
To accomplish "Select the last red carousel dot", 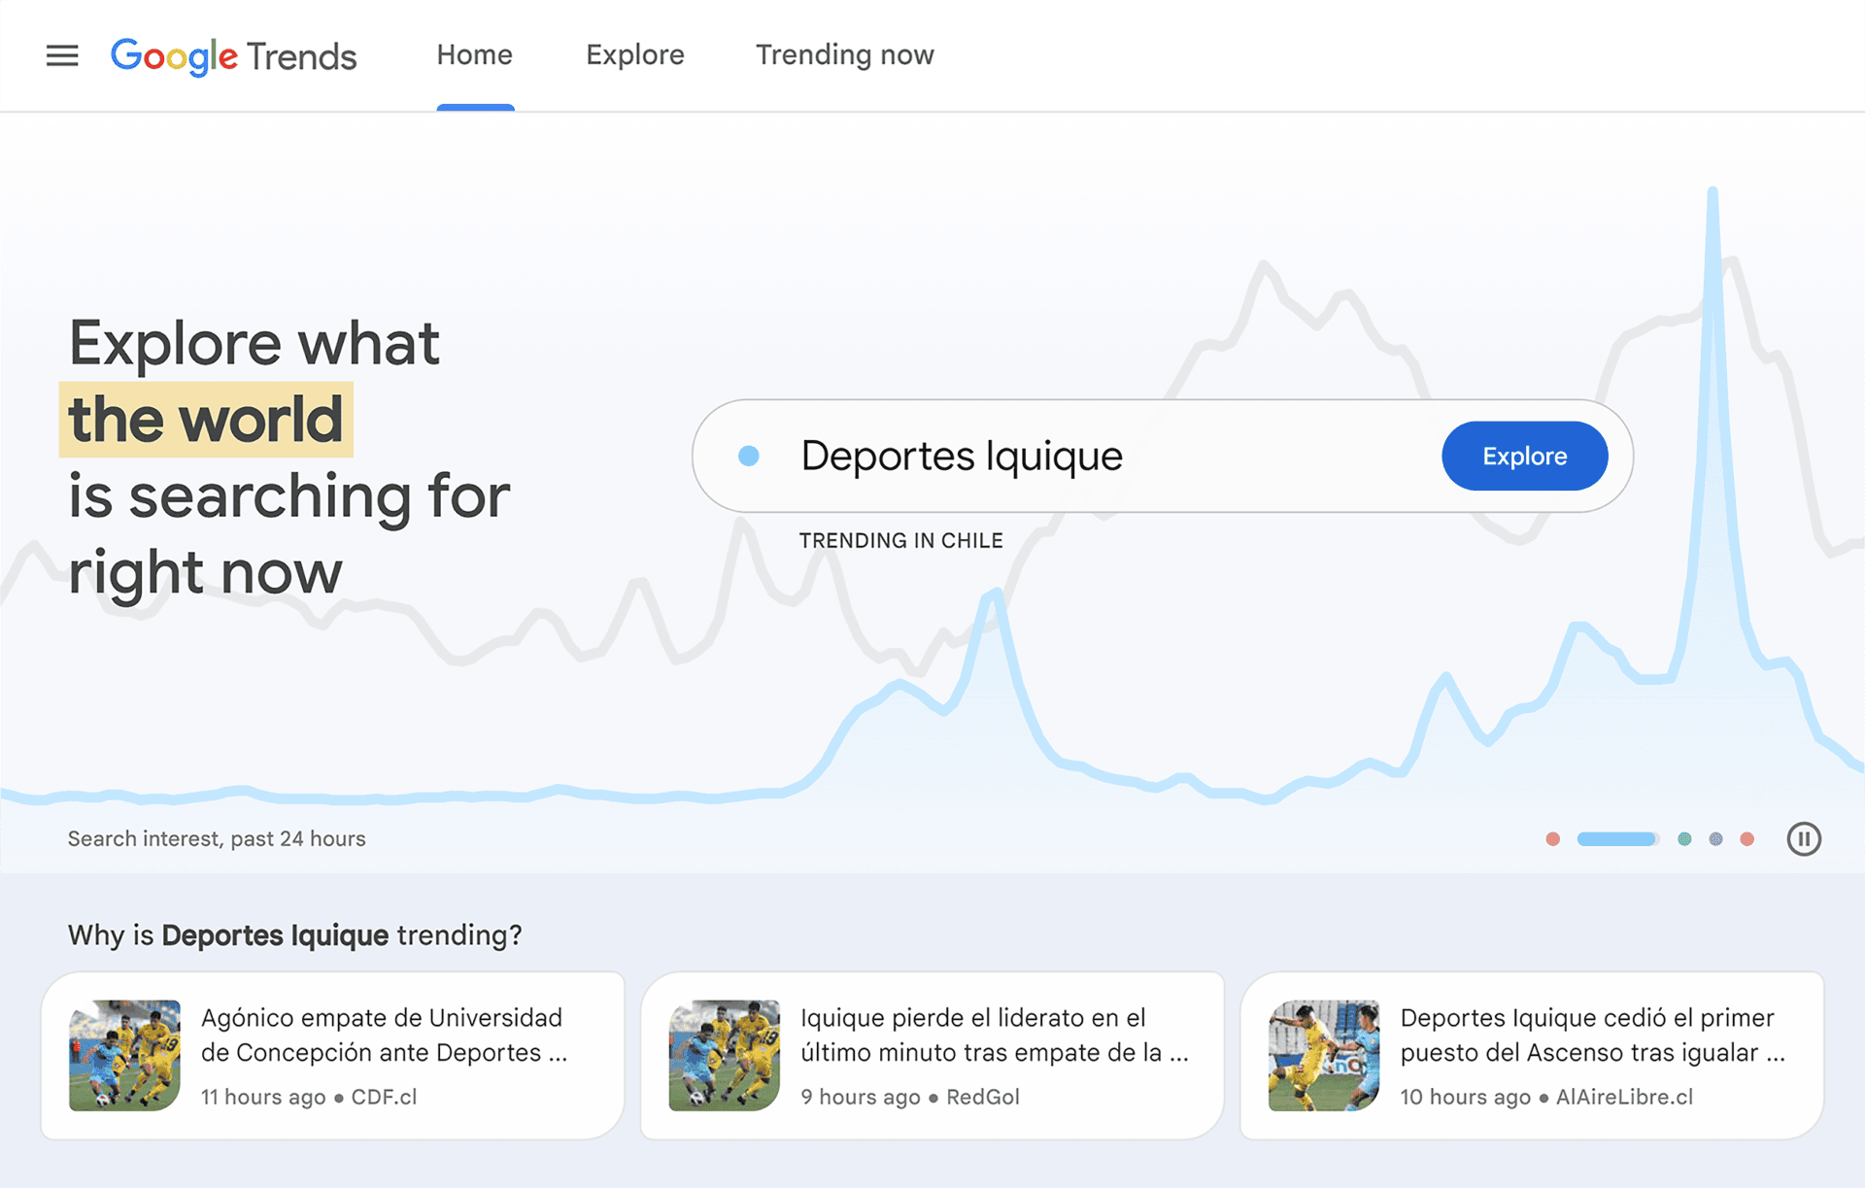I will pos(1747,837).
